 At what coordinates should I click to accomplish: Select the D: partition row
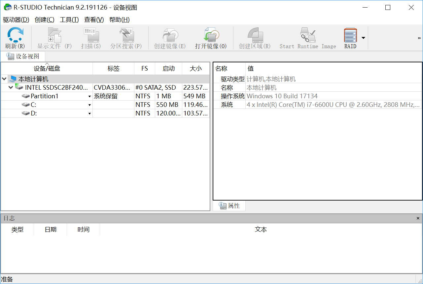coord(105,113)
